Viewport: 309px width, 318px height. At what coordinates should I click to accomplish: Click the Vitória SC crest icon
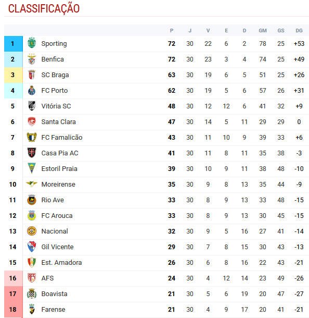pyautogui.click(x=32, y=106)
